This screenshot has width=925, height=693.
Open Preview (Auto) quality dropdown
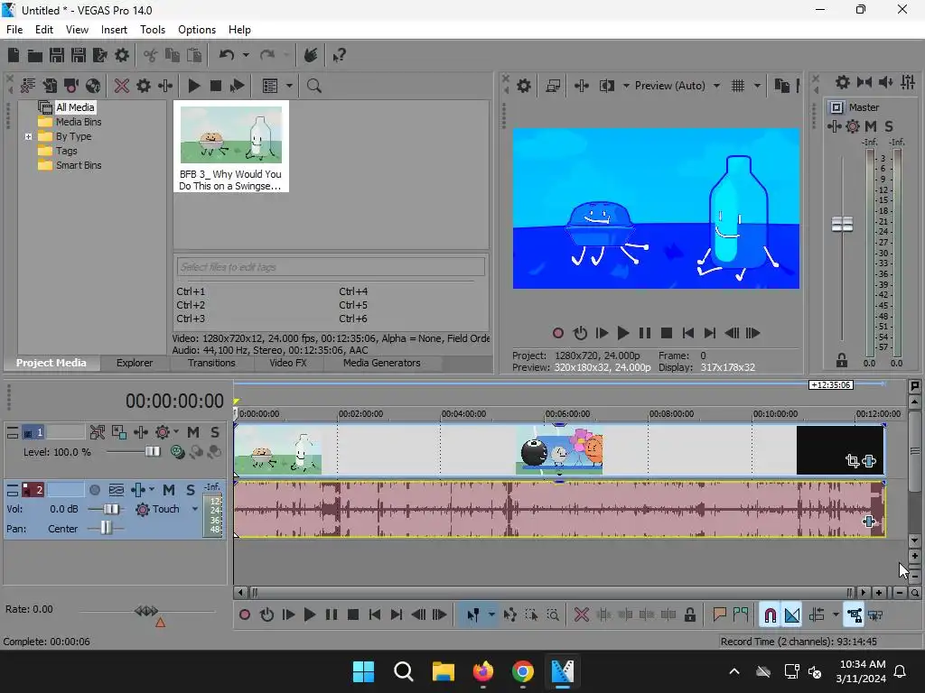click(677, 86)
